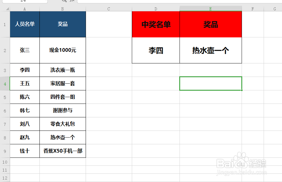Select row 8 header
282x182 pixels.
pyautogui.click(x=5, y=138)
